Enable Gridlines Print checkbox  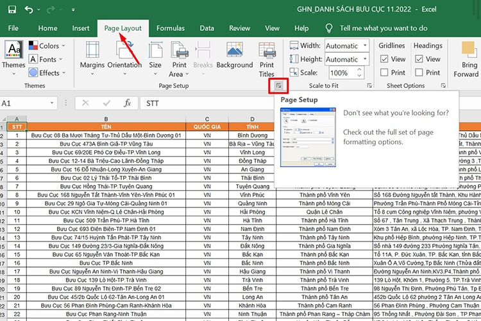(x=384, y=73)
